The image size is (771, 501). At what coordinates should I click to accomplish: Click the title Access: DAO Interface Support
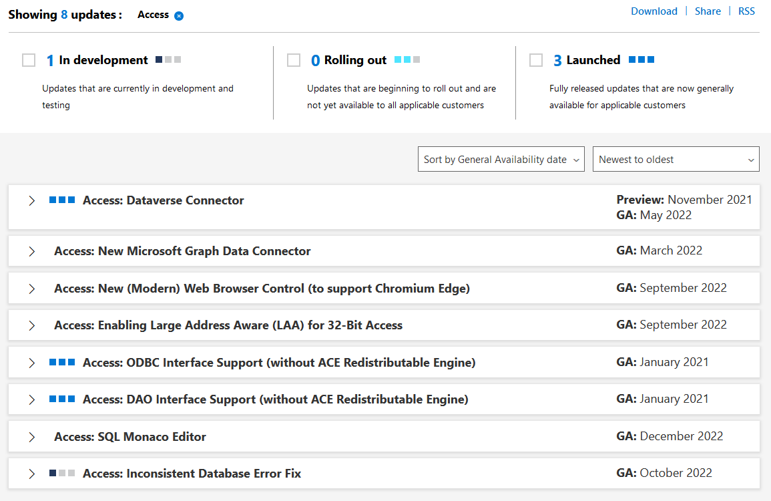click(275, 399)
